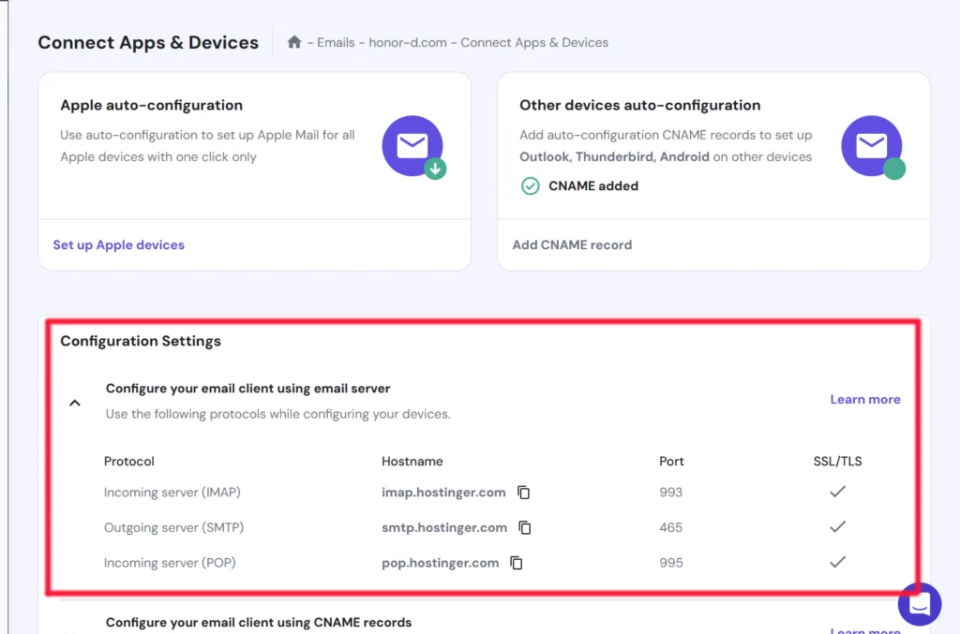Viewport: 960px width, 634px height.
Task: Click port value 995
Action: click(671, 563)
